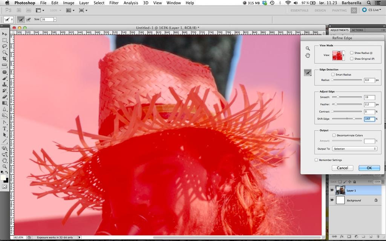Click the Feather slider handle
Screen dimensions: 386x241
click(335, 104)
